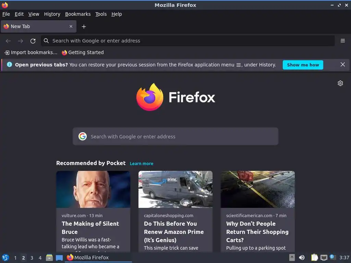351x263 pixels.
Task: Open Getting Started bookmark
Action: tap(83, 52)
